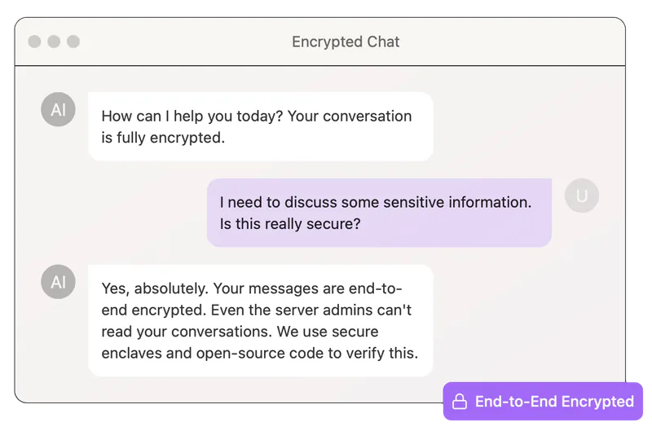Screen dimensions: 652x431
Task: Click the line "Is this really secure?"
Action: pos(290,224)
